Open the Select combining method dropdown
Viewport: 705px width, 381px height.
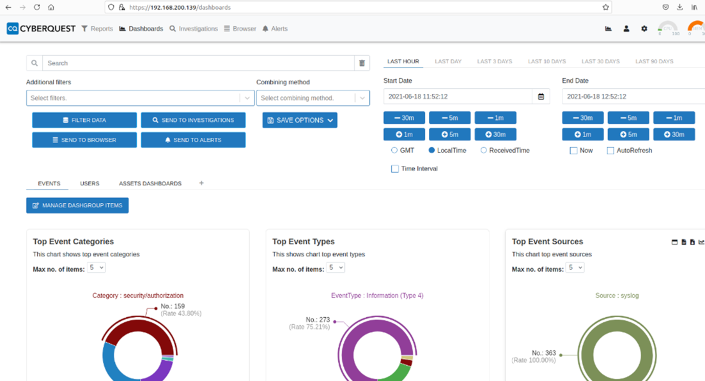click(x=313, y=98)
